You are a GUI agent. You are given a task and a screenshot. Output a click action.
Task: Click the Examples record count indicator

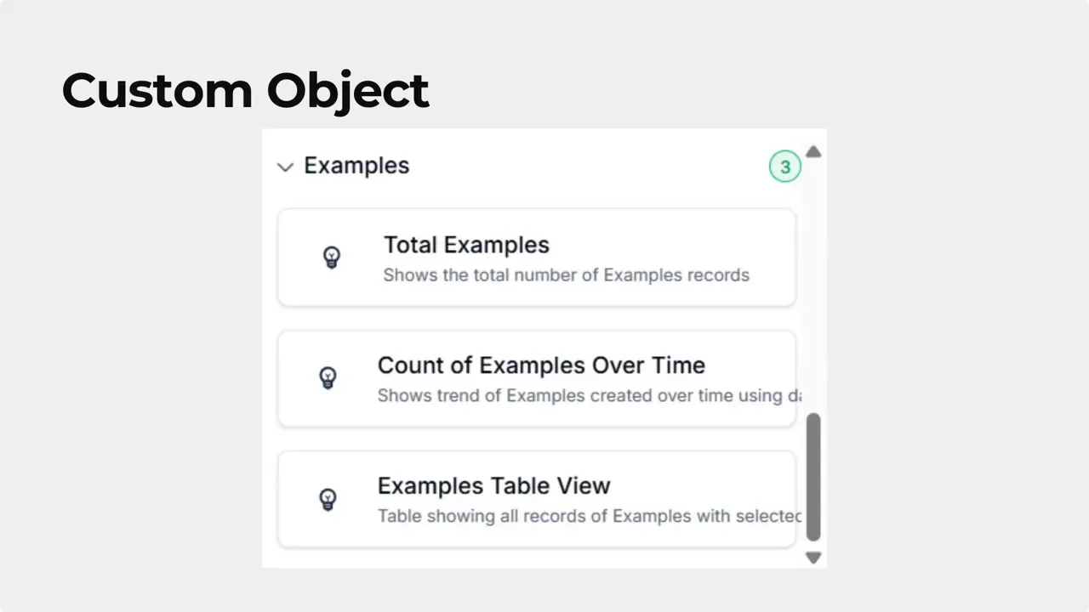[784, 166]
